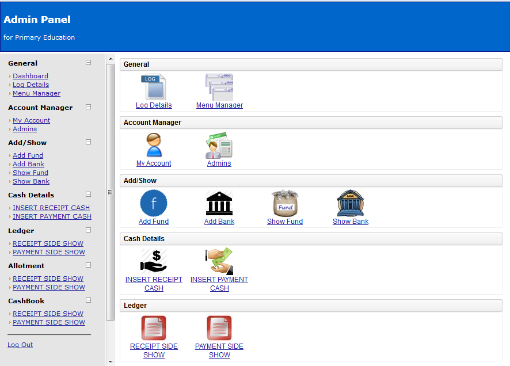Select the black Add Bank building icon

pyautogui.click(x=219, y=204)
